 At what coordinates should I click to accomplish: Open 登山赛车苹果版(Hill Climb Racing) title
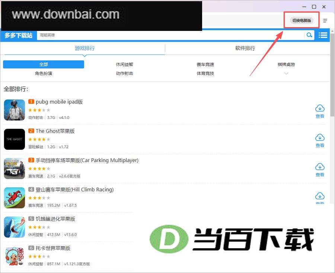point(74,190)
